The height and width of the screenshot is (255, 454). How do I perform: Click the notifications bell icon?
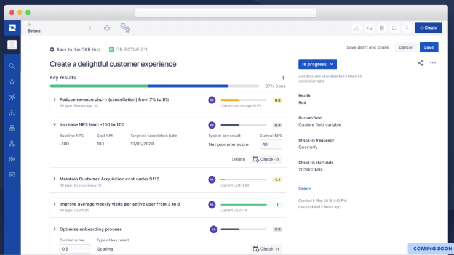(394, 28)
